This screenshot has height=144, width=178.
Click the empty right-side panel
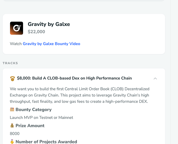175,72
